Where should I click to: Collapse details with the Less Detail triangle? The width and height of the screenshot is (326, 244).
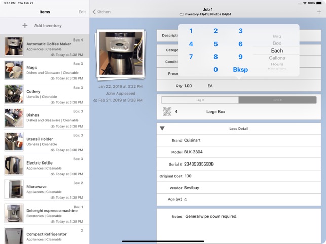pos(162,129)
